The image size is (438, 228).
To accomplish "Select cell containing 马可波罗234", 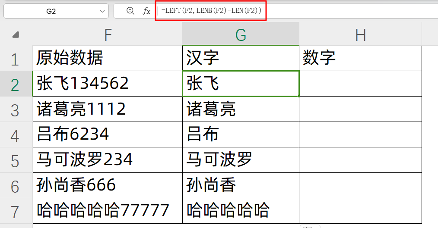I will [108, 160].
